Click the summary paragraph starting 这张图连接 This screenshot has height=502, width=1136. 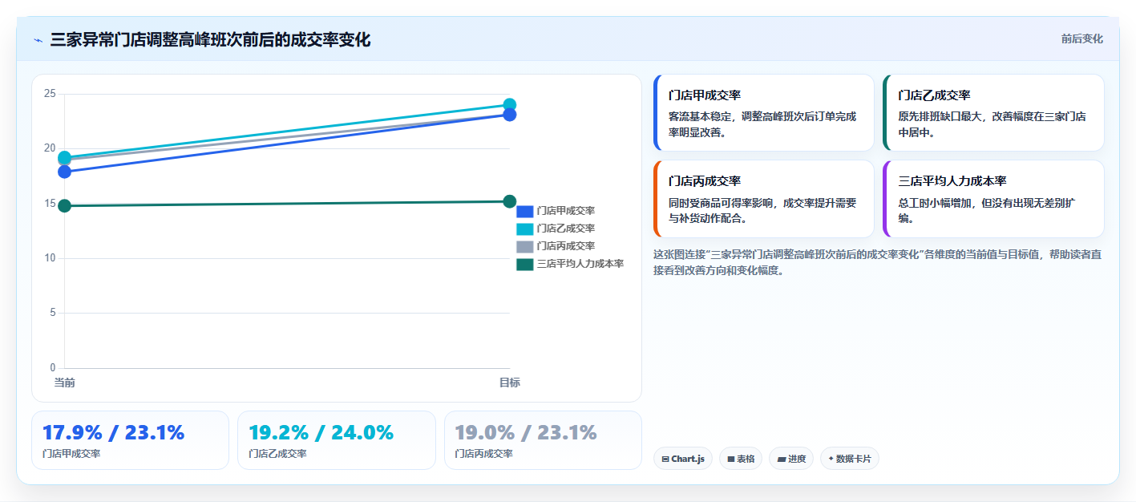877,262
